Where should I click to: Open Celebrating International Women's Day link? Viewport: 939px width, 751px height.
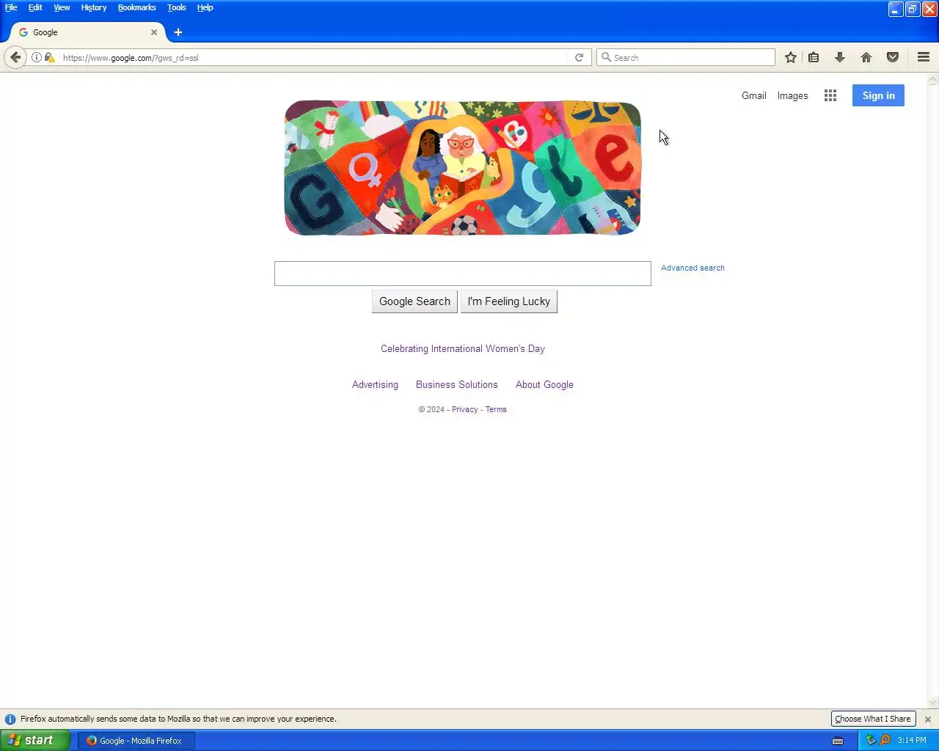[x=463, y=349]
